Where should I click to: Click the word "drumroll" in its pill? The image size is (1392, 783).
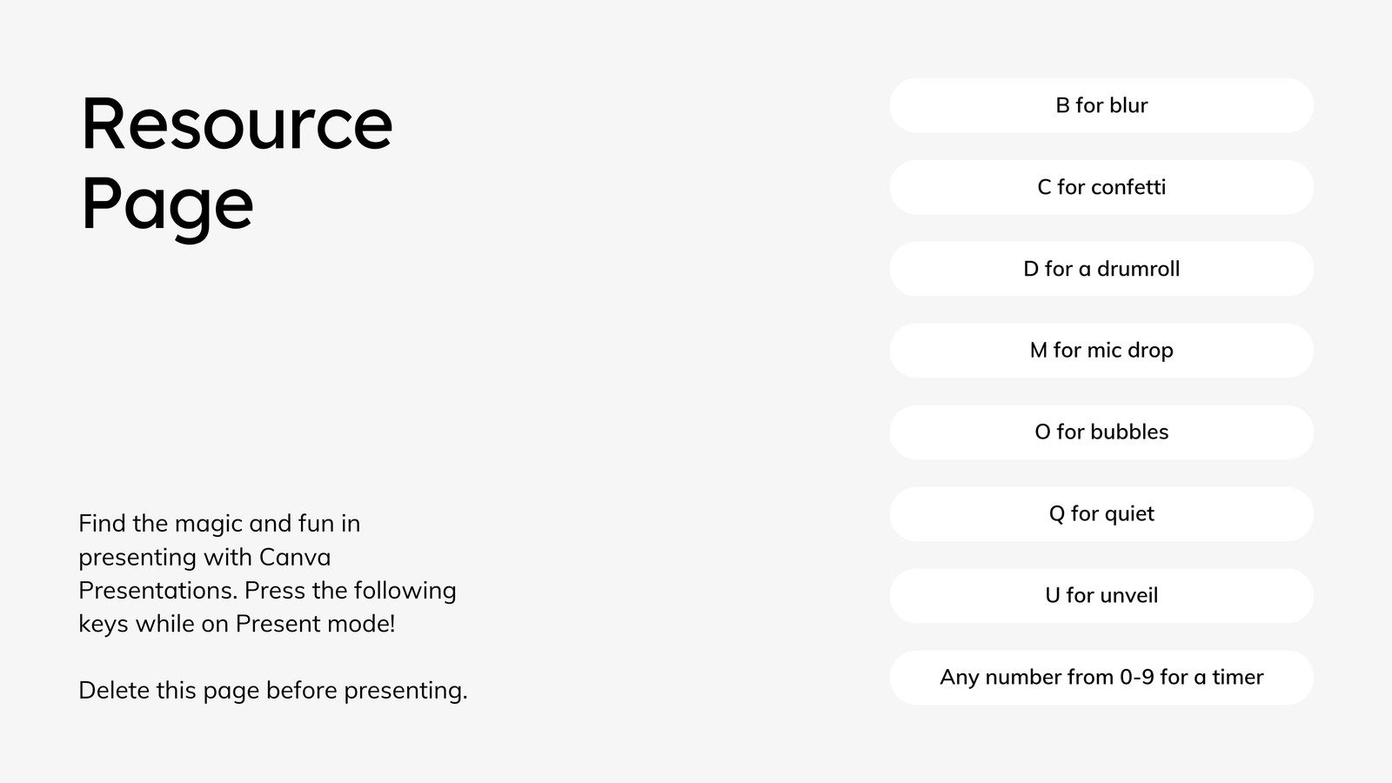coord(1138,269)
